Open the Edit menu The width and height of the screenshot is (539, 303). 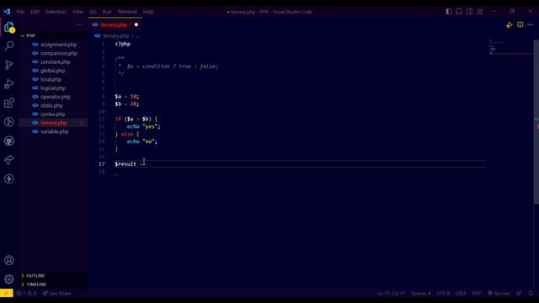(35, 11)
